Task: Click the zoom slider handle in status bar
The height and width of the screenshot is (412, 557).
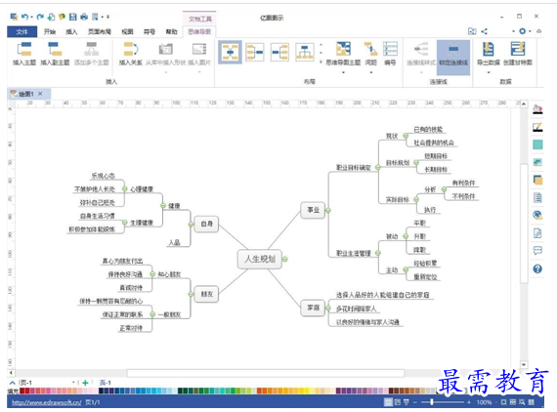Action: pyautogui.click(x=432, y=402)
